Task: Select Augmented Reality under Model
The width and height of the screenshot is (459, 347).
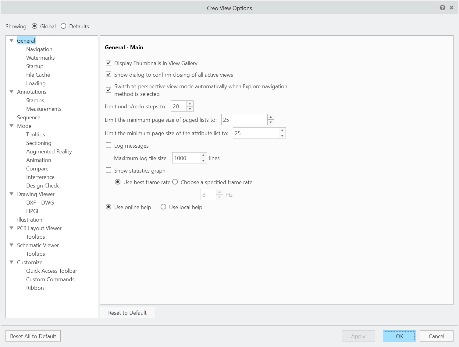Action: [49, 151]
